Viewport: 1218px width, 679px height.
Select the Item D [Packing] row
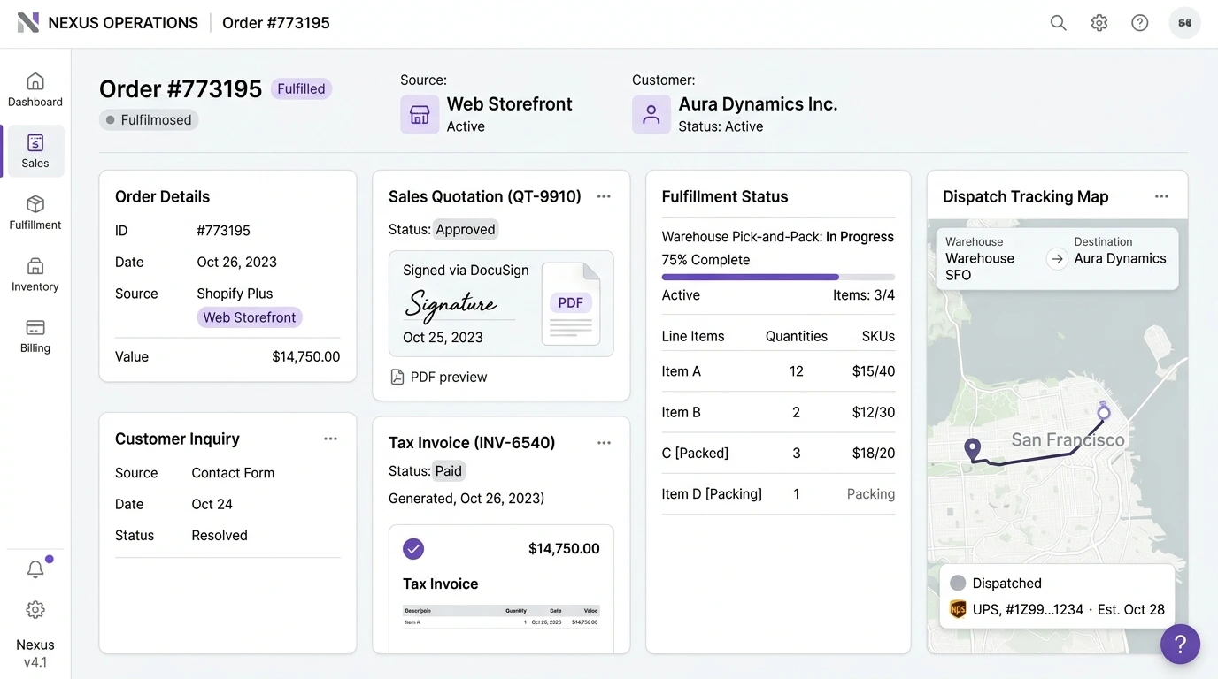[x=778, y=493]
